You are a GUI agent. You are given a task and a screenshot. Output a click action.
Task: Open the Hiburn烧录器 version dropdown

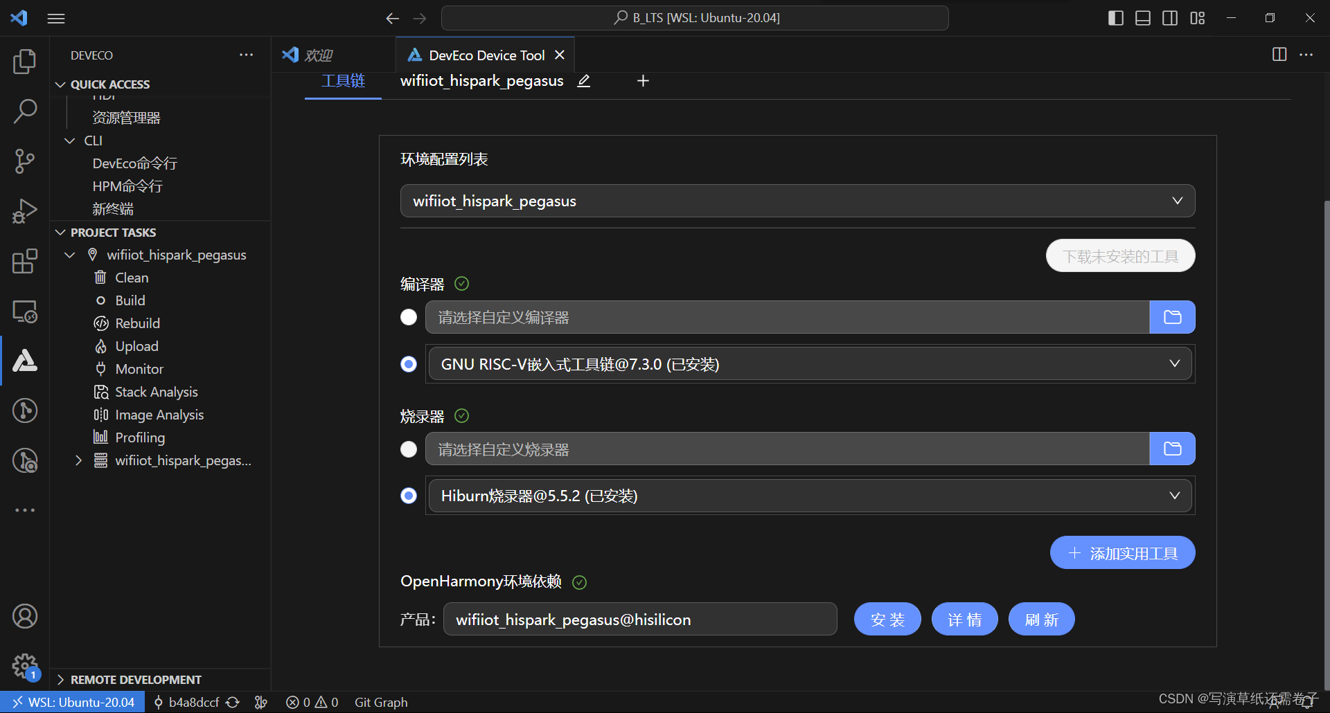click(x=810, y=496)
